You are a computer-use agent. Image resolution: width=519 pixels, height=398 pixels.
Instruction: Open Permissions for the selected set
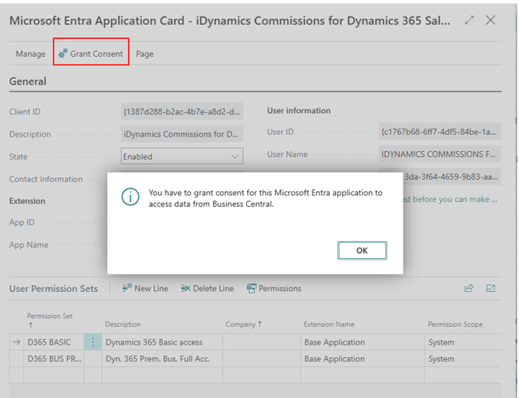274,289
